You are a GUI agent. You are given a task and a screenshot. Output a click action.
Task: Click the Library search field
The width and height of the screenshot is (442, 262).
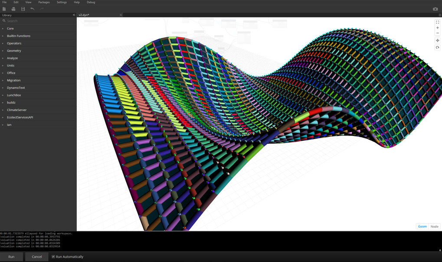39,21
